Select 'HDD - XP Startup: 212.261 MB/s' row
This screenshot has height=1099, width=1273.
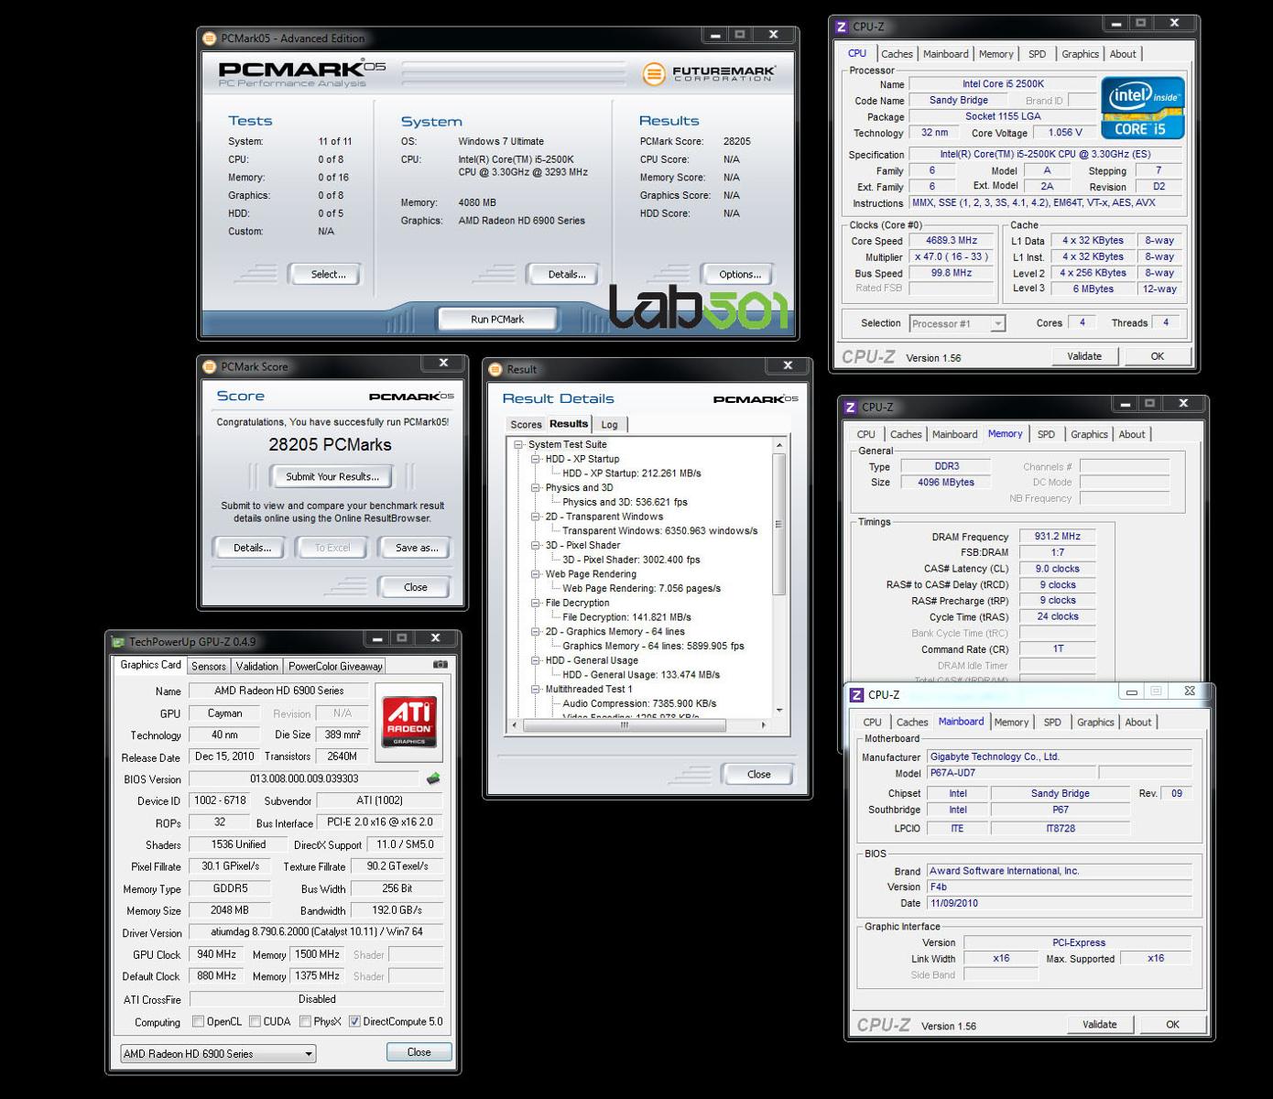[631, 473]
